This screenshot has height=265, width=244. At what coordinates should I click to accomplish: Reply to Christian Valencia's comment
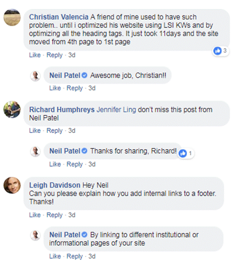pos(54,55)
